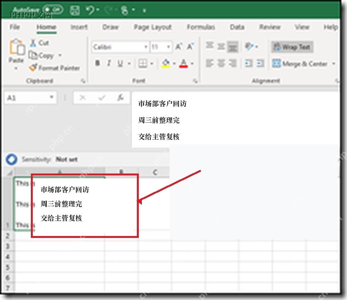The height and width of the screenshot is (300, 347).
Task: Select row 4 header
Action: tap(8, 257)
